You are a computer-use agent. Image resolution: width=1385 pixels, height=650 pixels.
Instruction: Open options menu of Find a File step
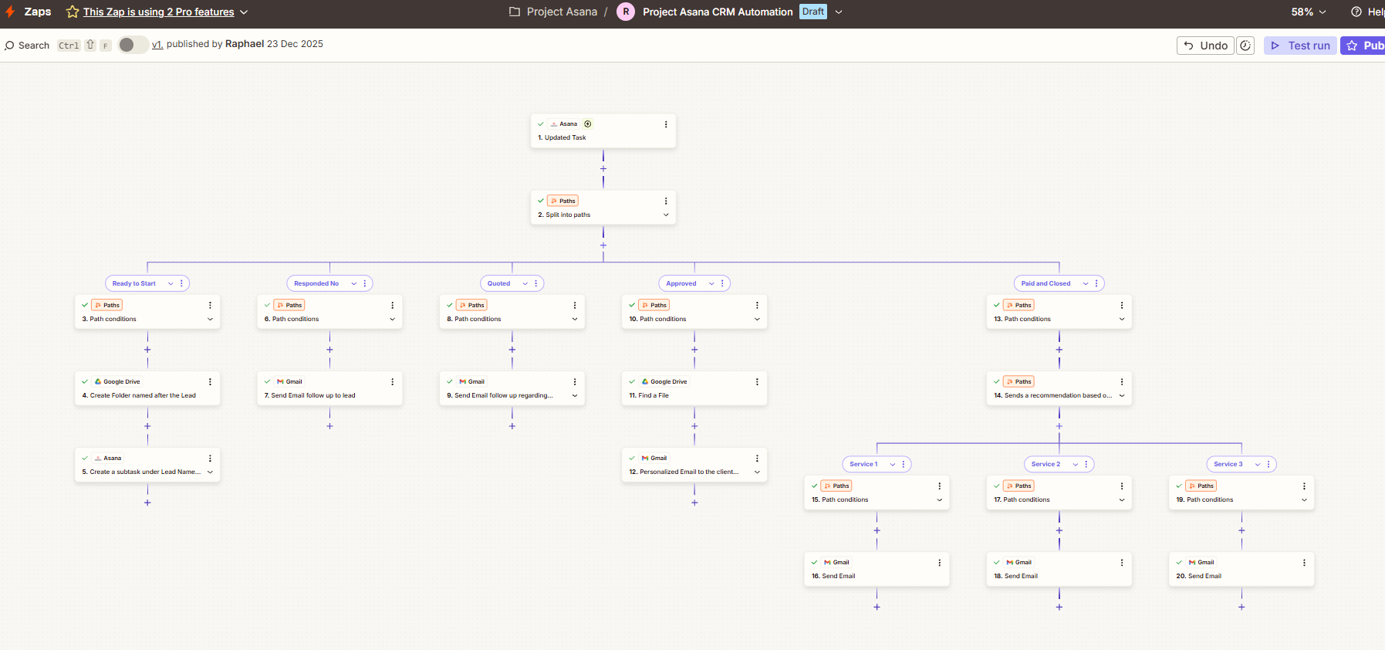coord(757,382)
